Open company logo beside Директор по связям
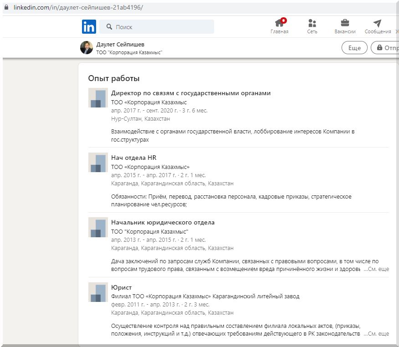Viewport: 399px width, 347px height. 98,98
